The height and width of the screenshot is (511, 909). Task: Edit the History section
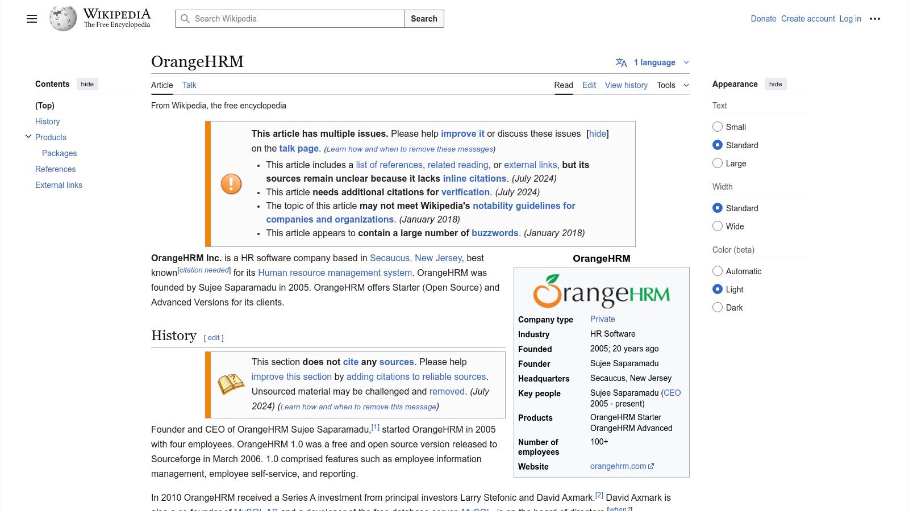[x=214, y=337]
